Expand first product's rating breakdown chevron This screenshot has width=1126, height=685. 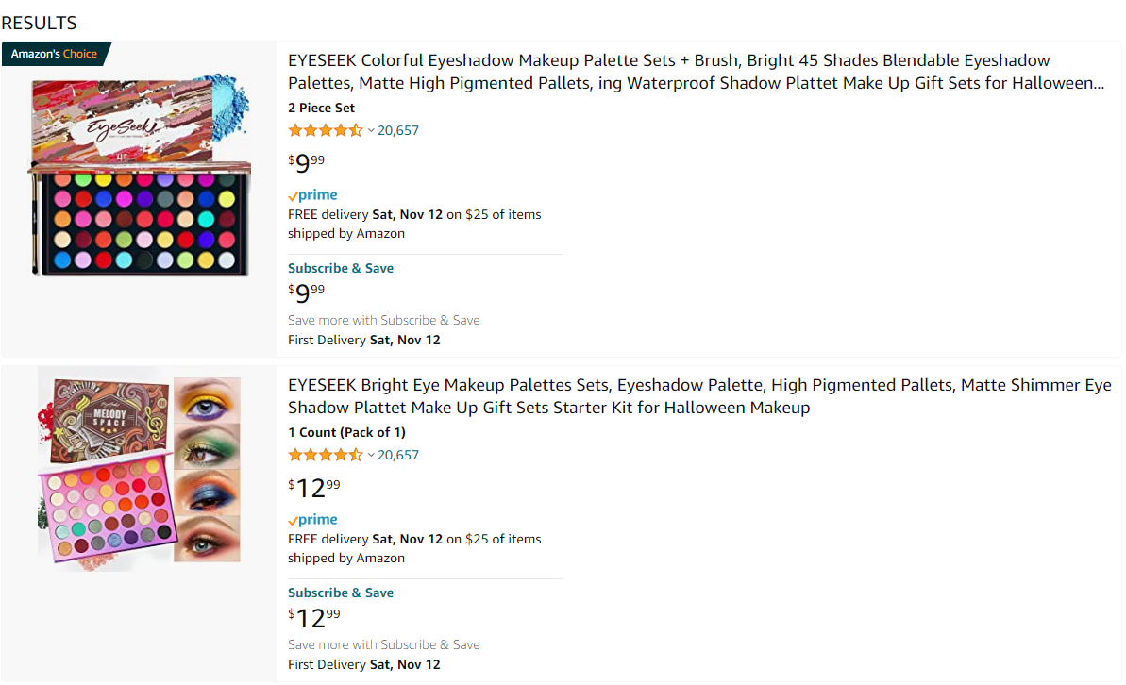(x=371, y=131)
